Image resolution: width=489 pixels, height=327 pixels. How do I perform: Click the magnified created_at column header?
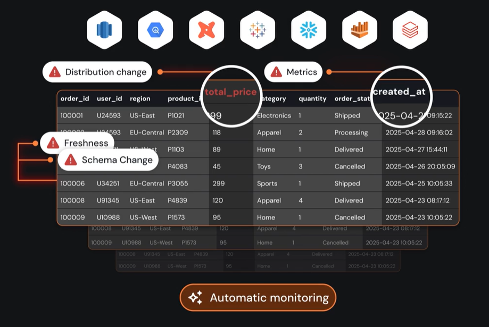(399, 91)
